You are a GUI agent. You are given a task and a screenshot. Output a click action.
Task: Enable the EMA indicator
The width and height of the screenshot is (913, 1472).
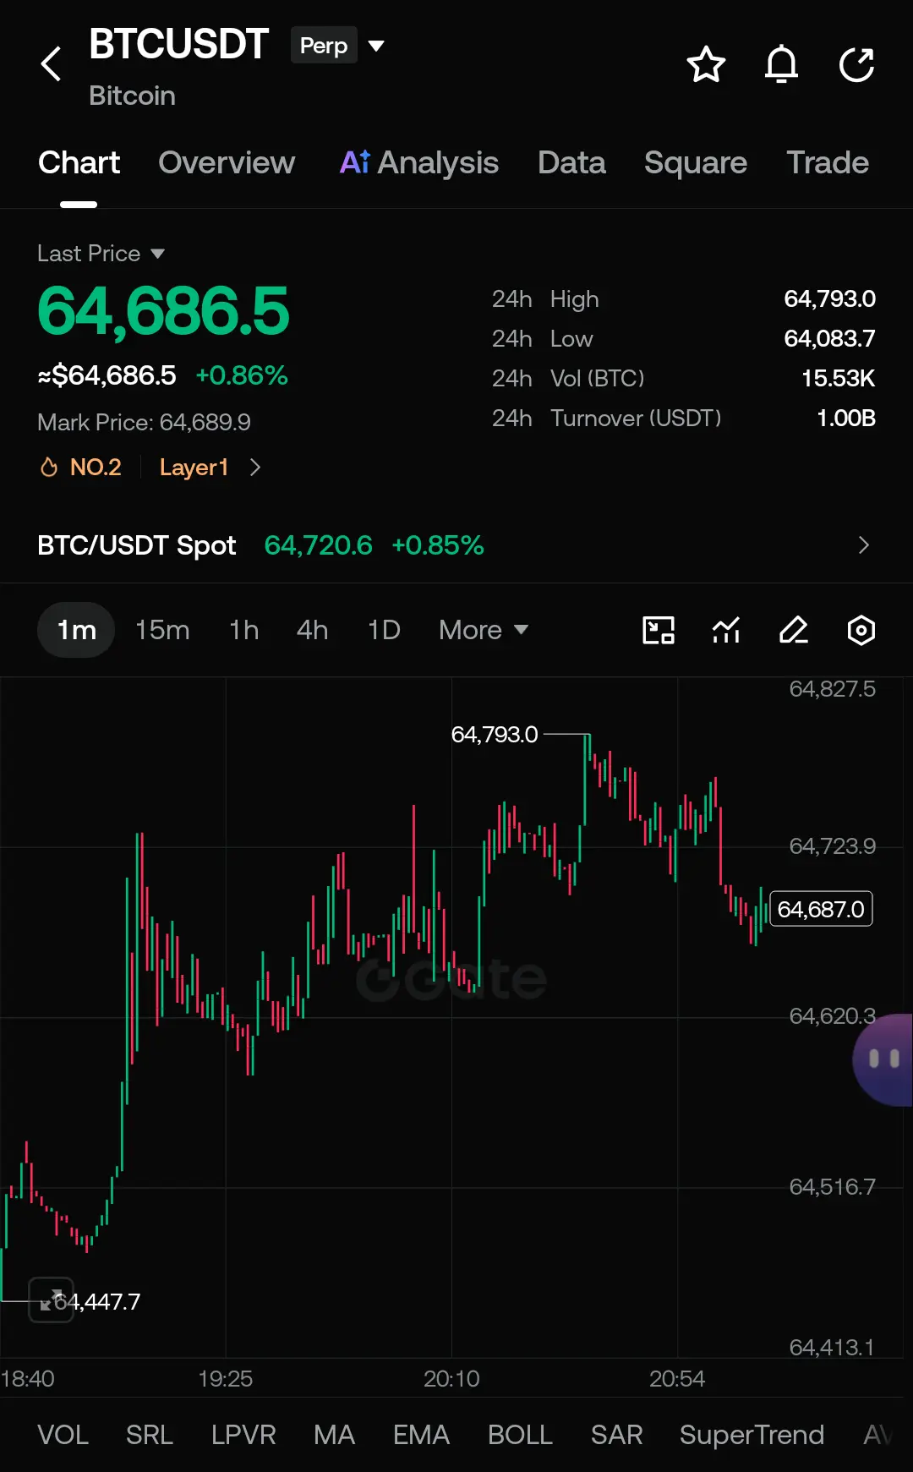click(421, 1435)
